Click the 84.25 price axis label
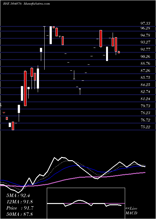 point(145,85)
